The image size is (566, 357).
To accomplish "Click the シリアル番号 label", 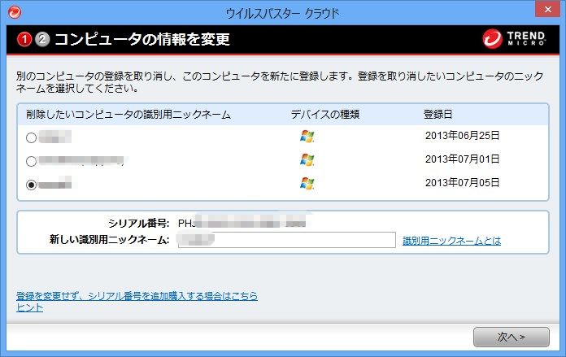I will coord(138,224).
